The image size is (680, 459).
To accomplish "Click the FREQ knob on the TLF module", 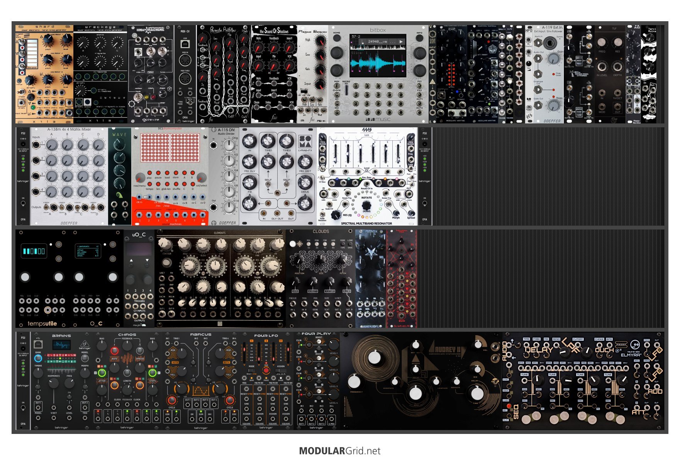I will click(602, 42).
